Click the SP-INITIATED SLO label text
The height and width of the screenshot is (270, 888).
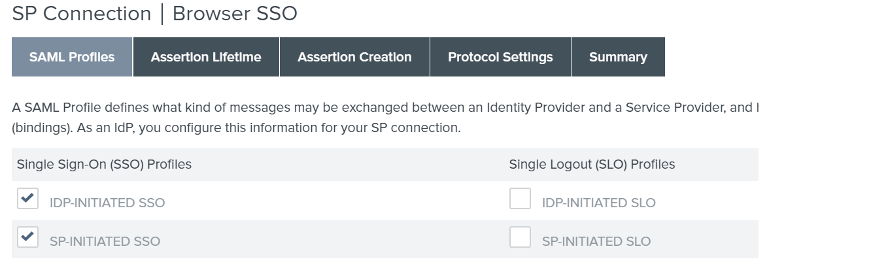pos(596,241)
